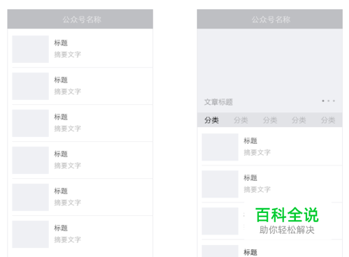Screen dimensions: 349x257
Task: Select the first active 分类 tab
Action: 211,120
